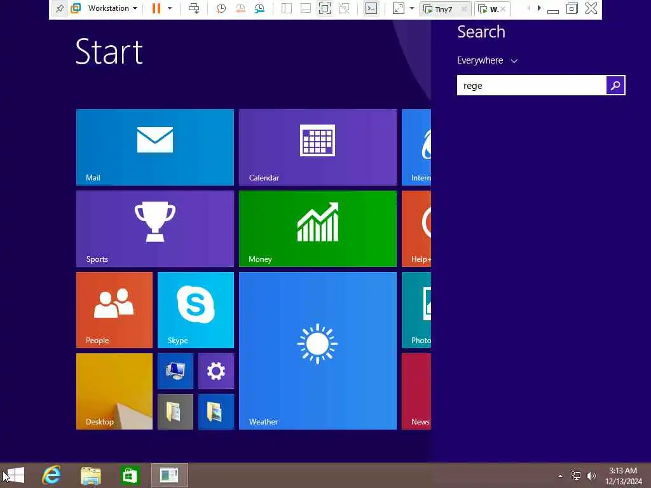Pause the virtual machine
The height and width of the screenshot is (488, 651).
click(x=156, y=8)
